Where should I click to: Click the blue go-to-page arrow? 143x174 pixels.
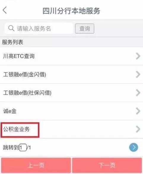tap(134, 147)
